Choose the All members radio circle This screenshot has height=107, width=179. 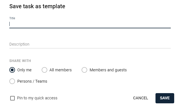tap(44, 70)
